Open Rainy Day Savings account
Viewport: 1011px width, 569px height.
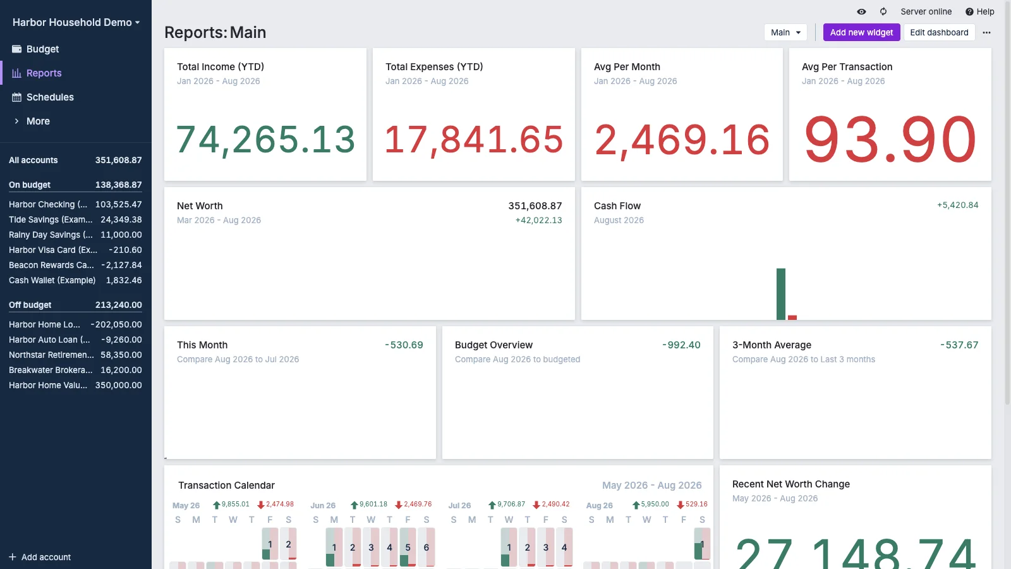75,235
